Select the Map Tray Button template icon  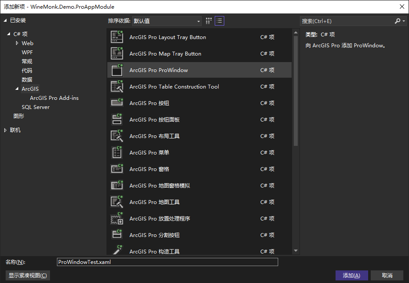point(117,53)
